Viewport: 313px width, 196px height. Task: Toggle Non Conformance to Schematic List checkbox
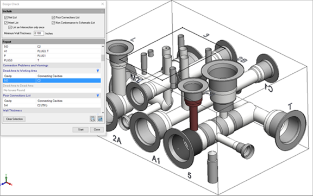53,23
